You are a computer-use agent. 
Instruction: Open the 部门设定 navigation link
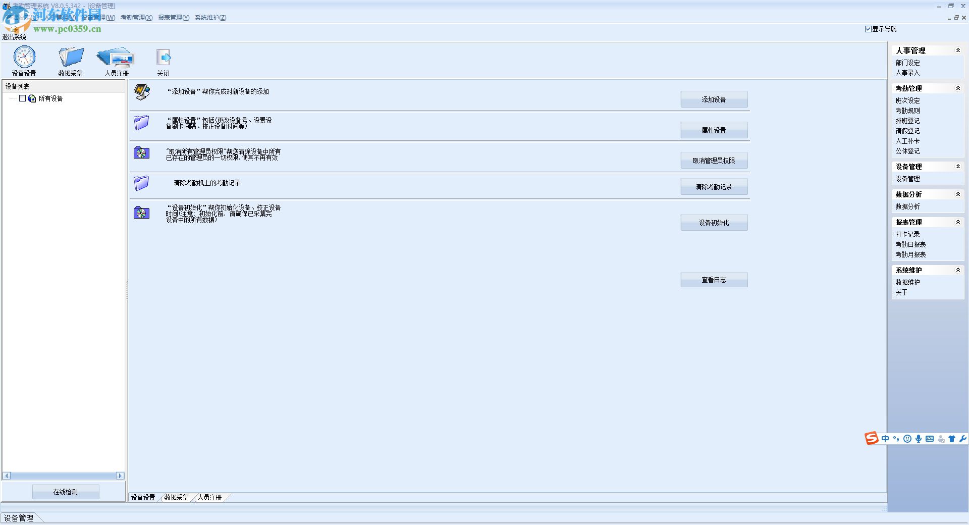pos(907,63)
